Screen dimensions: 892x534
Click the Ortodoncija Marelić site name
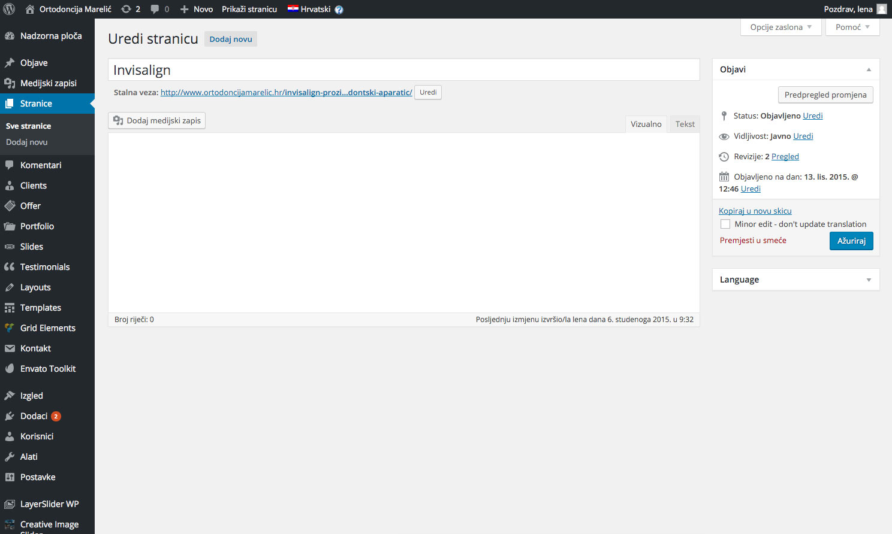(x=76, y=9)
